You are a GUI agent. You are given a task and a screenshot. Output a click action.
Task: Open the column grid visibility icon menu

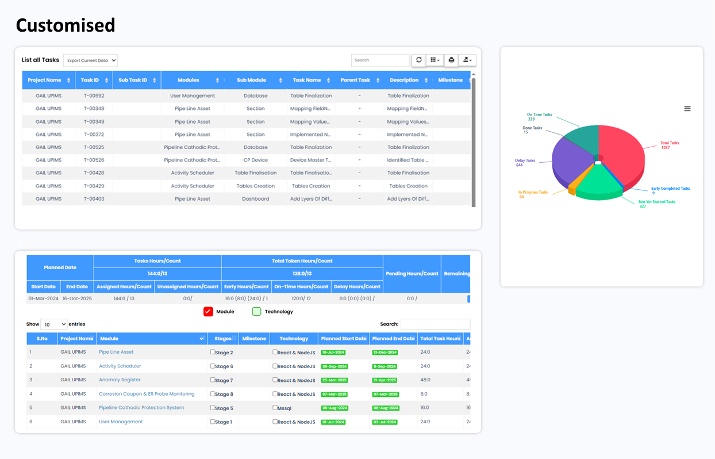point(435,60)
